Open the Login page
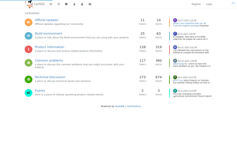Image resolution: width=237 pixels, height=148 pixels. coord(209,4)
